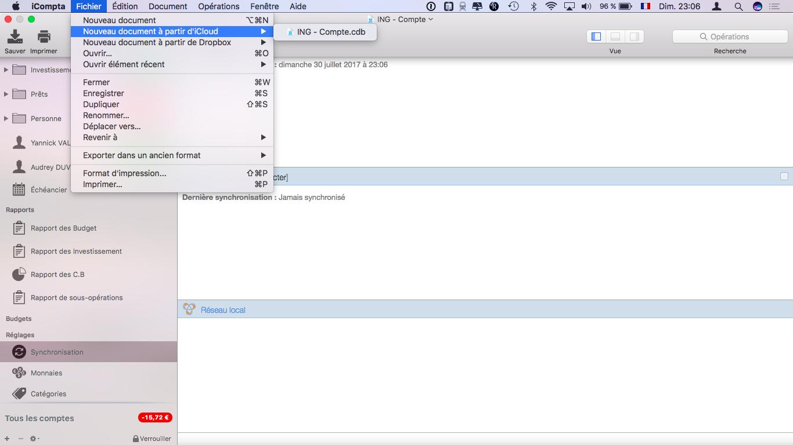Image resolution: width=793 pixels, height=445 pixels.
Task: Choose Enregistrer in Fichier menu
Action: pos(172,93)
